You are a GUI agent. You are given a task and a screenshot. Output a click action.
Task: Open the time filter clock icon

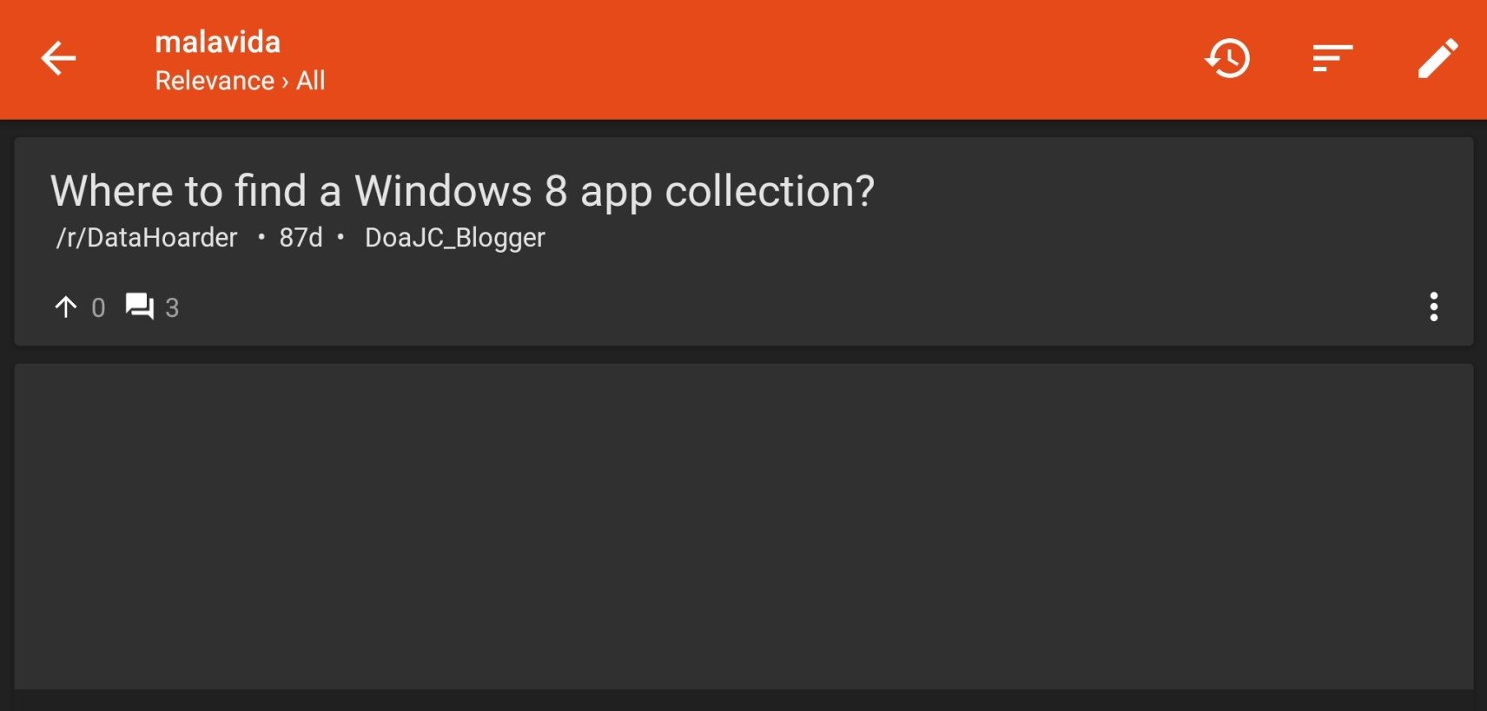(1227, 59)
